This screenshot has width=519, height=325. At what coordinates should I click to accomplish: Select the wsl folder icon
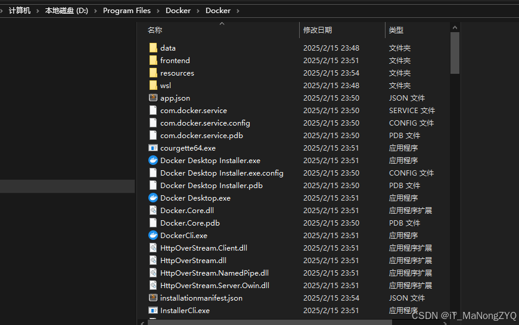point(153,85)
